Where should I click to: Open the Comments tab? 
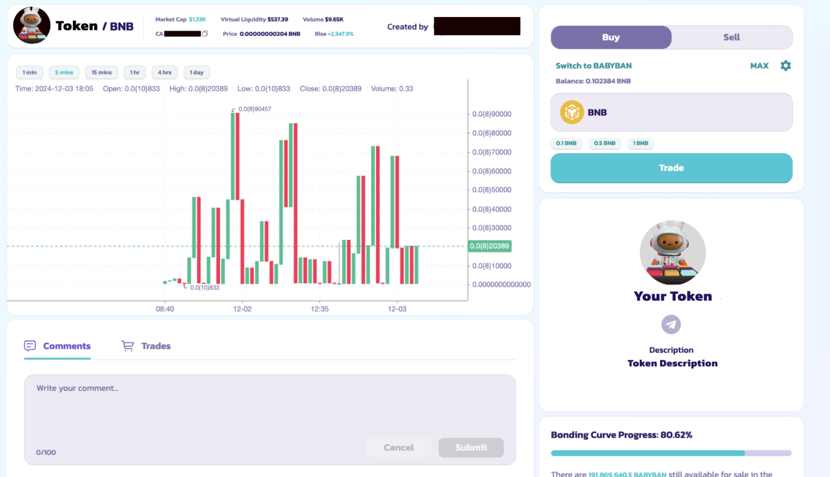[66, 346]
